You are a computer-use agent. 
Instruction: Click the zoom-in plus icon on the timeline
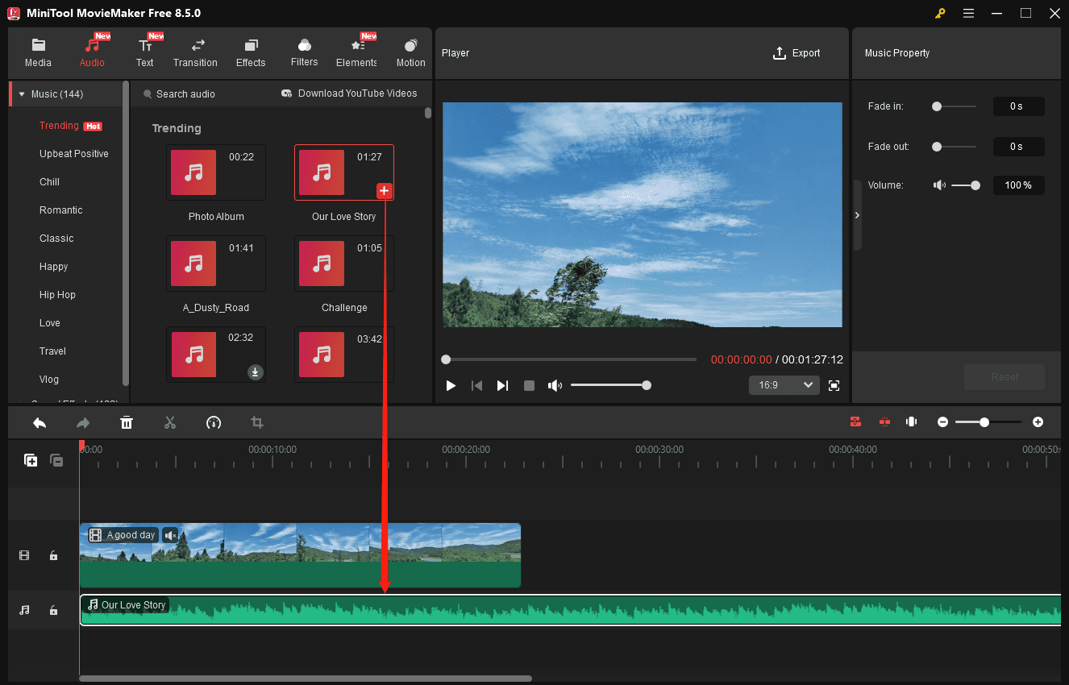(1038, 421)
